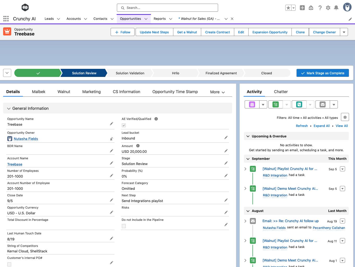Switch to the Malbek tab

click(39, 92)
